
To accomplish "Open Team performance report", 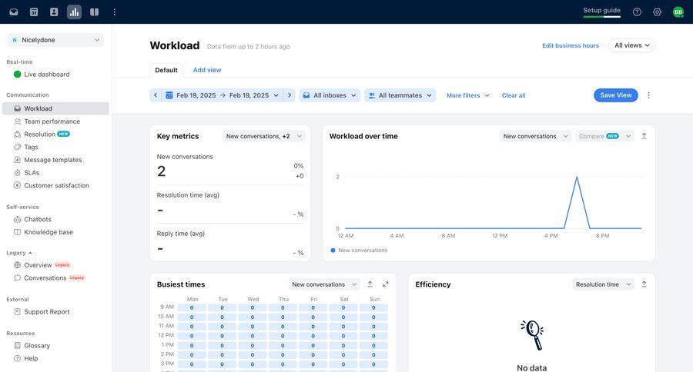I will click(x=52, y=121).
